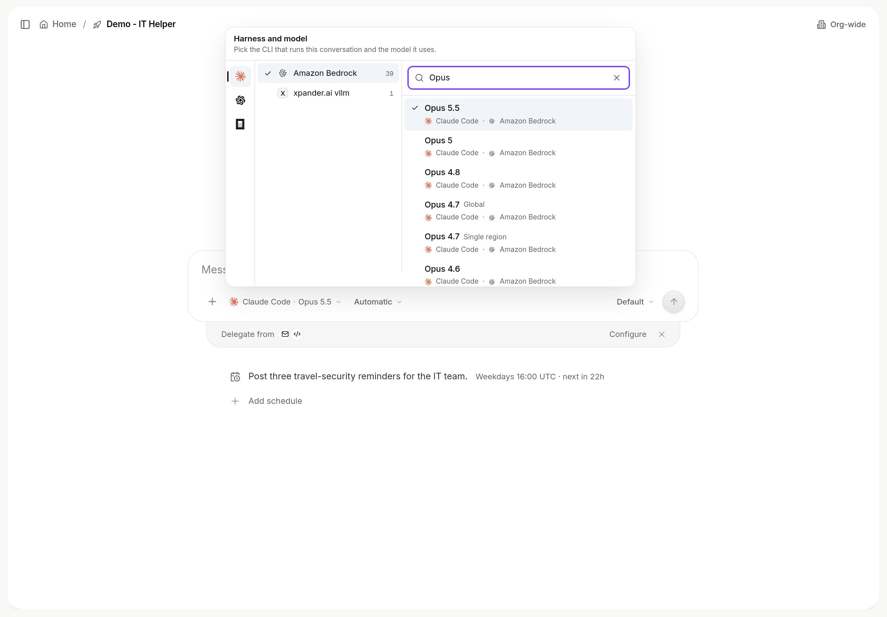Select the Opus 4.8 model

point(518,178)
